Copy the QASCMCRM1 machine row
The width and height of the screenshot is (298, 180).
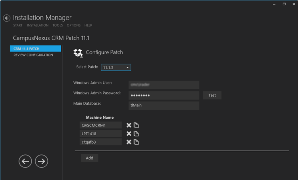pos(136,125)
